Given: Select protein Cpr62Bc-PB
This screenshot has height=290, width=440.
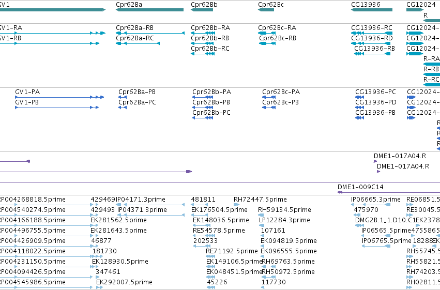Looking at the screenshot, I should [x=281, y=102].
